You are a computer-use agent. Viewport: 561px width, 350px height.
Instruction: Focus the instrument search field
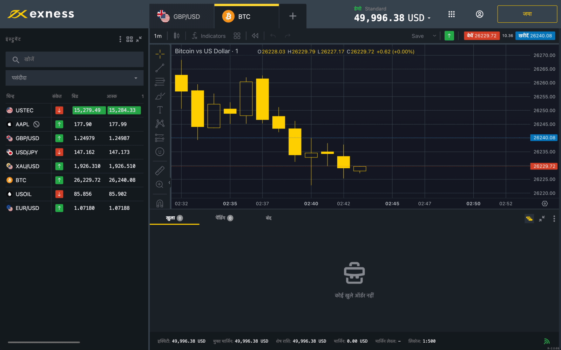click(x=74, y=59)
